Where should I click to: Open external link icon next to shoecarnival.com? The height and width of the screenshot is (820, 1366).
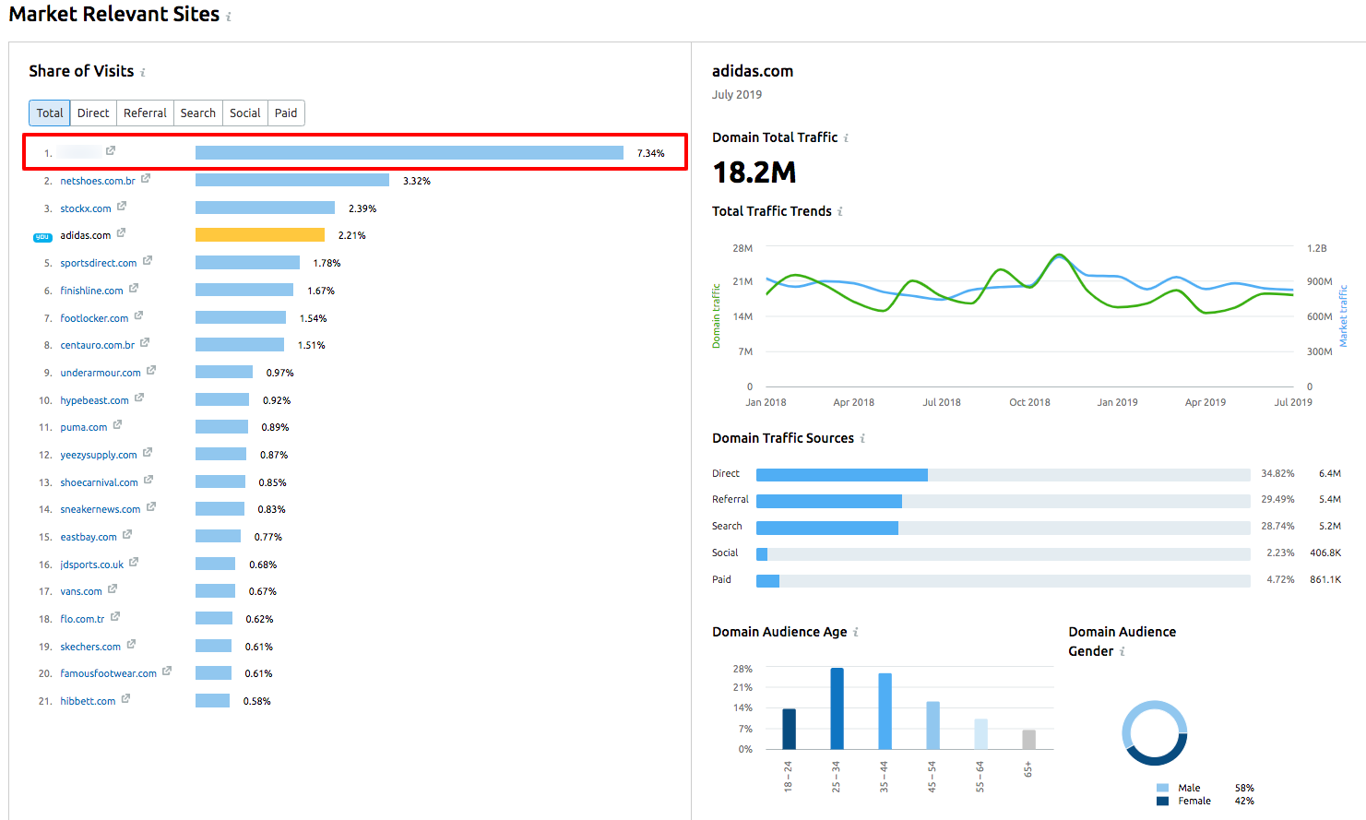pos(148,481)
